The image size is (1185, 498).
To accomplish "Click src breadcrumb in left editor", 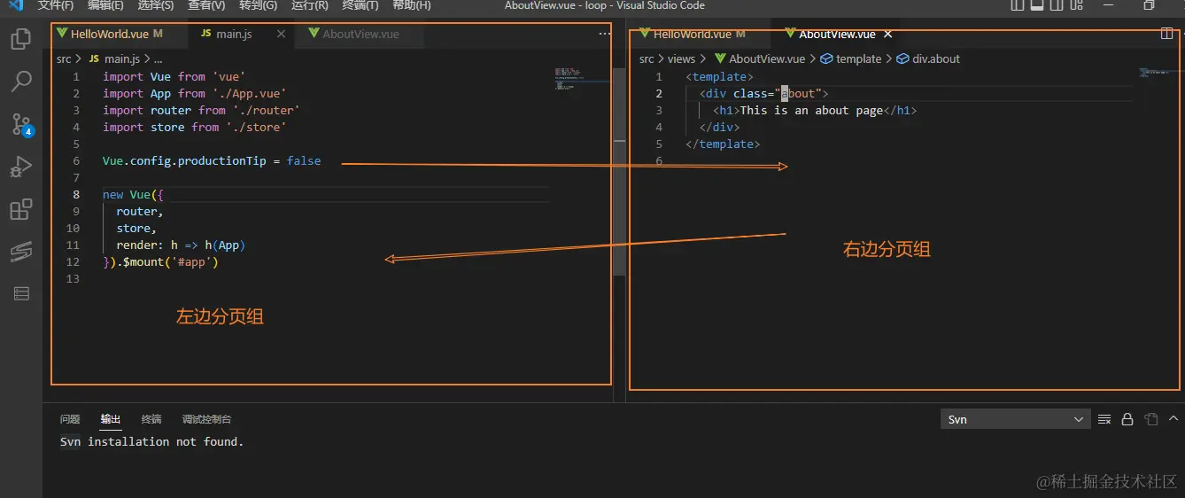I will 64,58.
